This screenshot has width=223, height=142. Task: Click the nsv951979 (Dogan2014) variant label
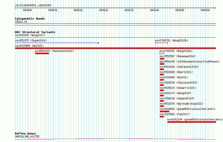[31, 40]
